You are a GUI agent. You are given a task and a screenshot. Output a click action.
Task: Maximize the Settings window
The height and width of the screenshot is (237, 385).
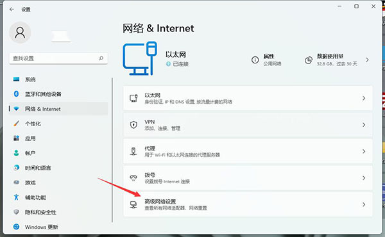[356, 6]
